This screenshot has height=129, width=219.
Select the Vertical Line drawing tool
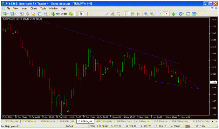pos(95,14)
